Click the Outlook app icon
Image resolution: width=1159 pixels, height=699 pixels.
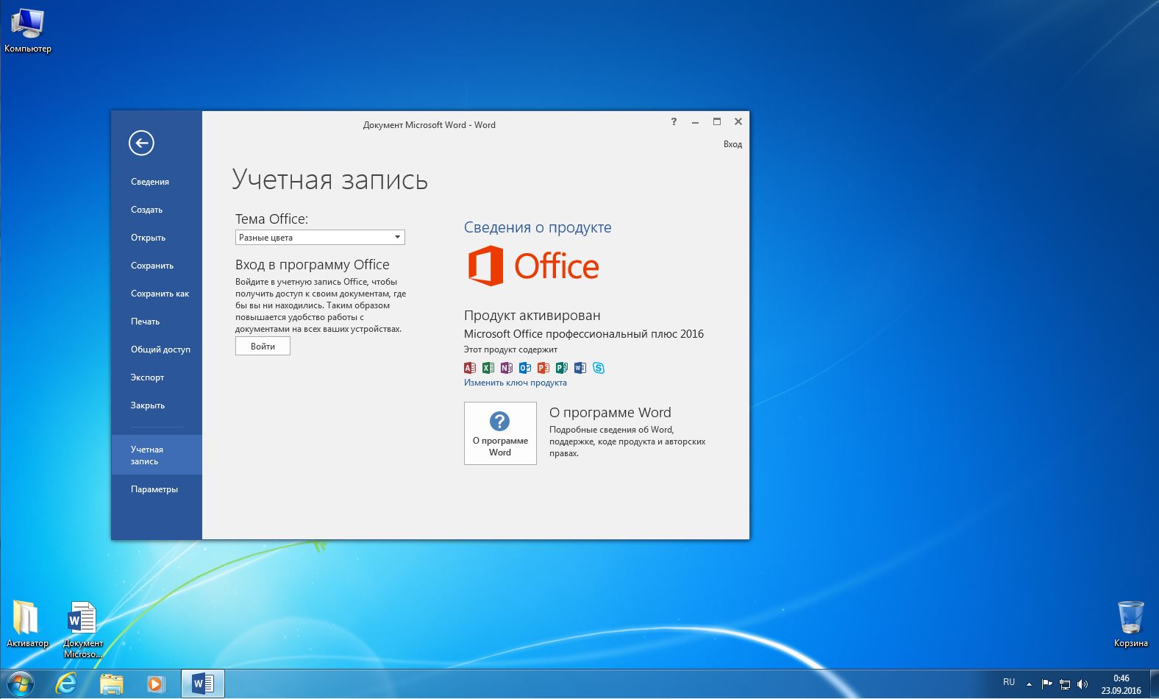[525, 368]
